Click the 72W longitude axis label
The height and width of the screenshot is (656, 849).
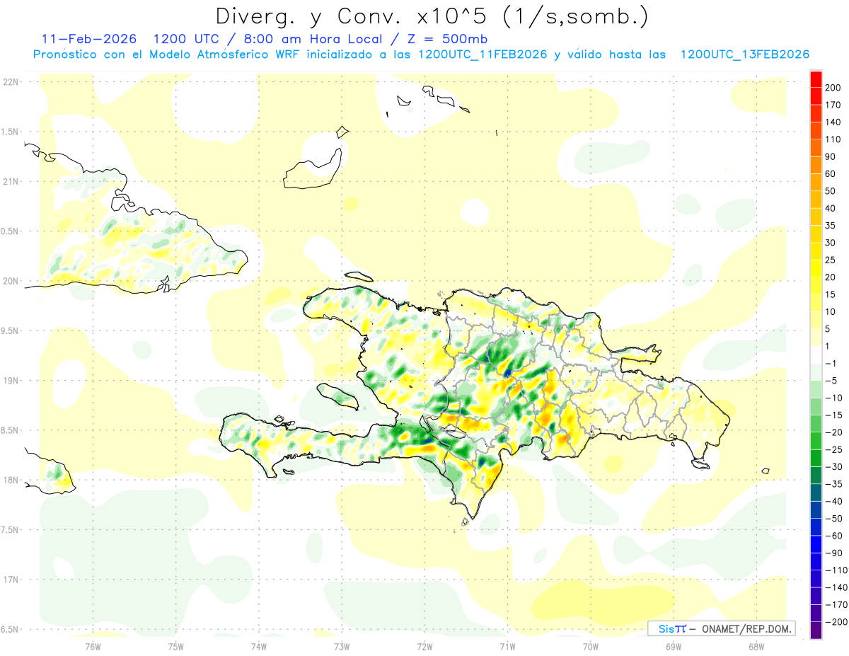coord(424,646)
